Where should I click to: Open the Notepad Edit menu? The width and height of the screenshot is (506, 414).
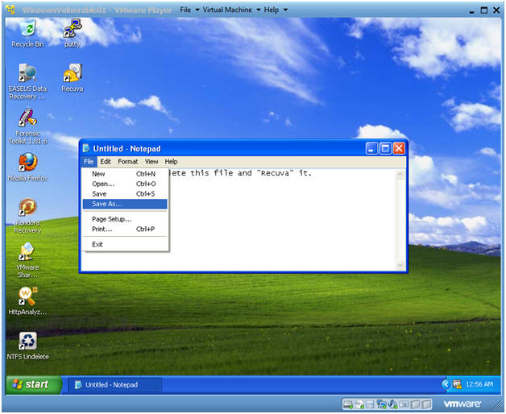[x=106, y=161]
